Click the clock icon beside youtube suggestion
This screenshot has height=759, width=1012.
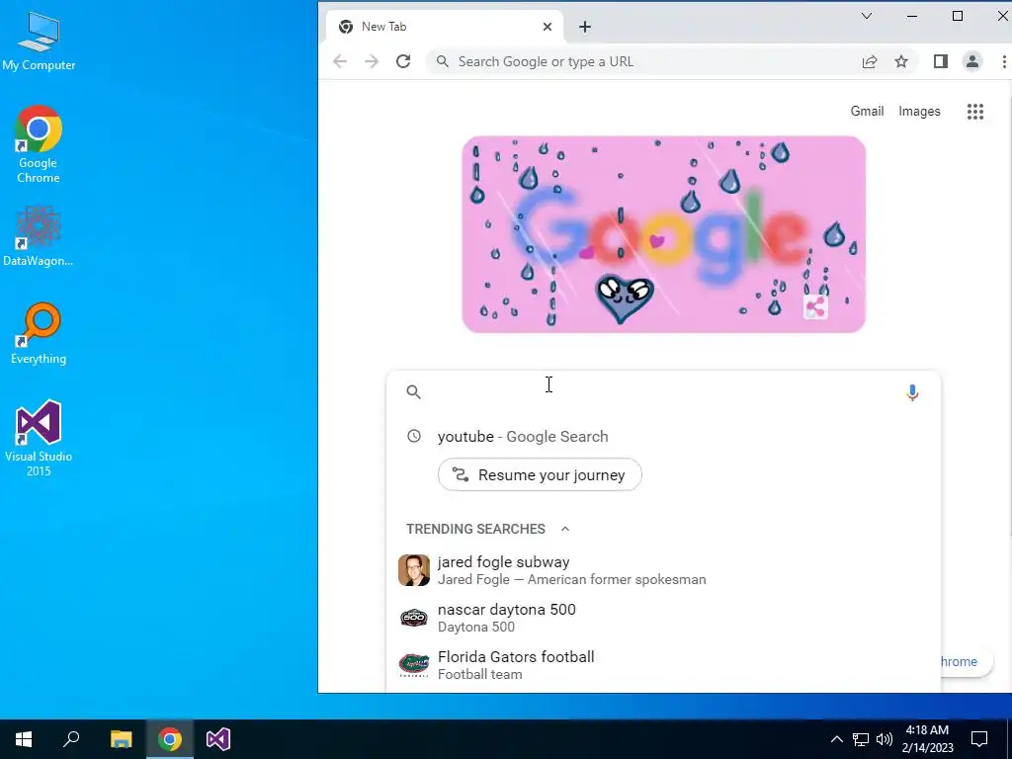pos(414,436)
